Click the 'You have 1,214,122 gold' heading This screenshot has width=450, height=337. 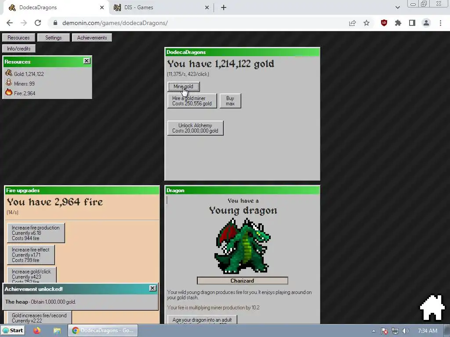[x=221, y=64]
